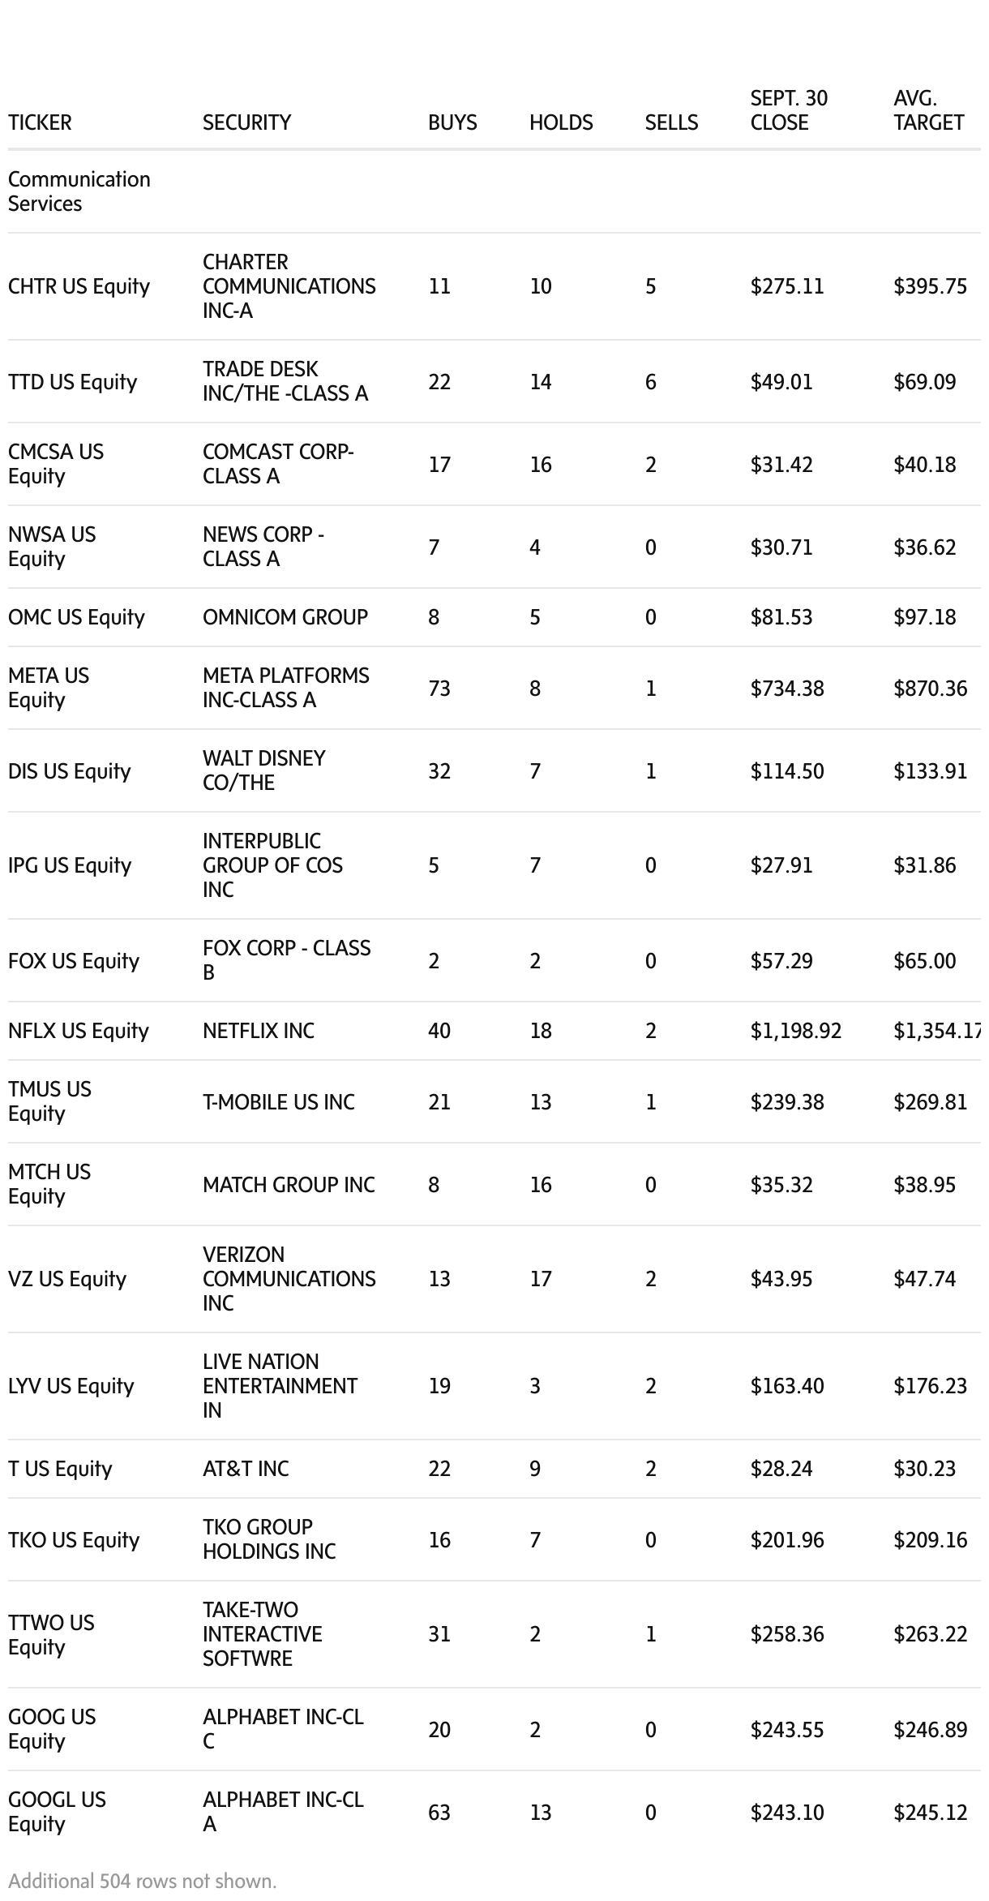The image size is (989, 1901).
Task: Click the SEPT. 30 CLOSE column header
Action: (x=789, y=110)
